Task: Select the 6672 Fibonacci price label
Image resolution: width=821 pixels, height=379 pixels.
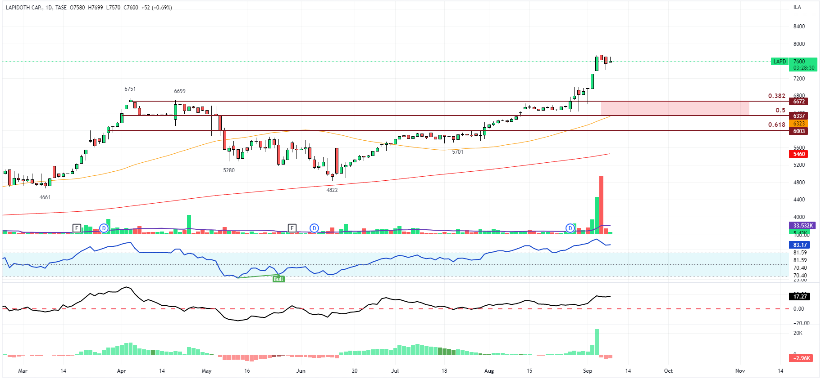Action: (798, 102)
